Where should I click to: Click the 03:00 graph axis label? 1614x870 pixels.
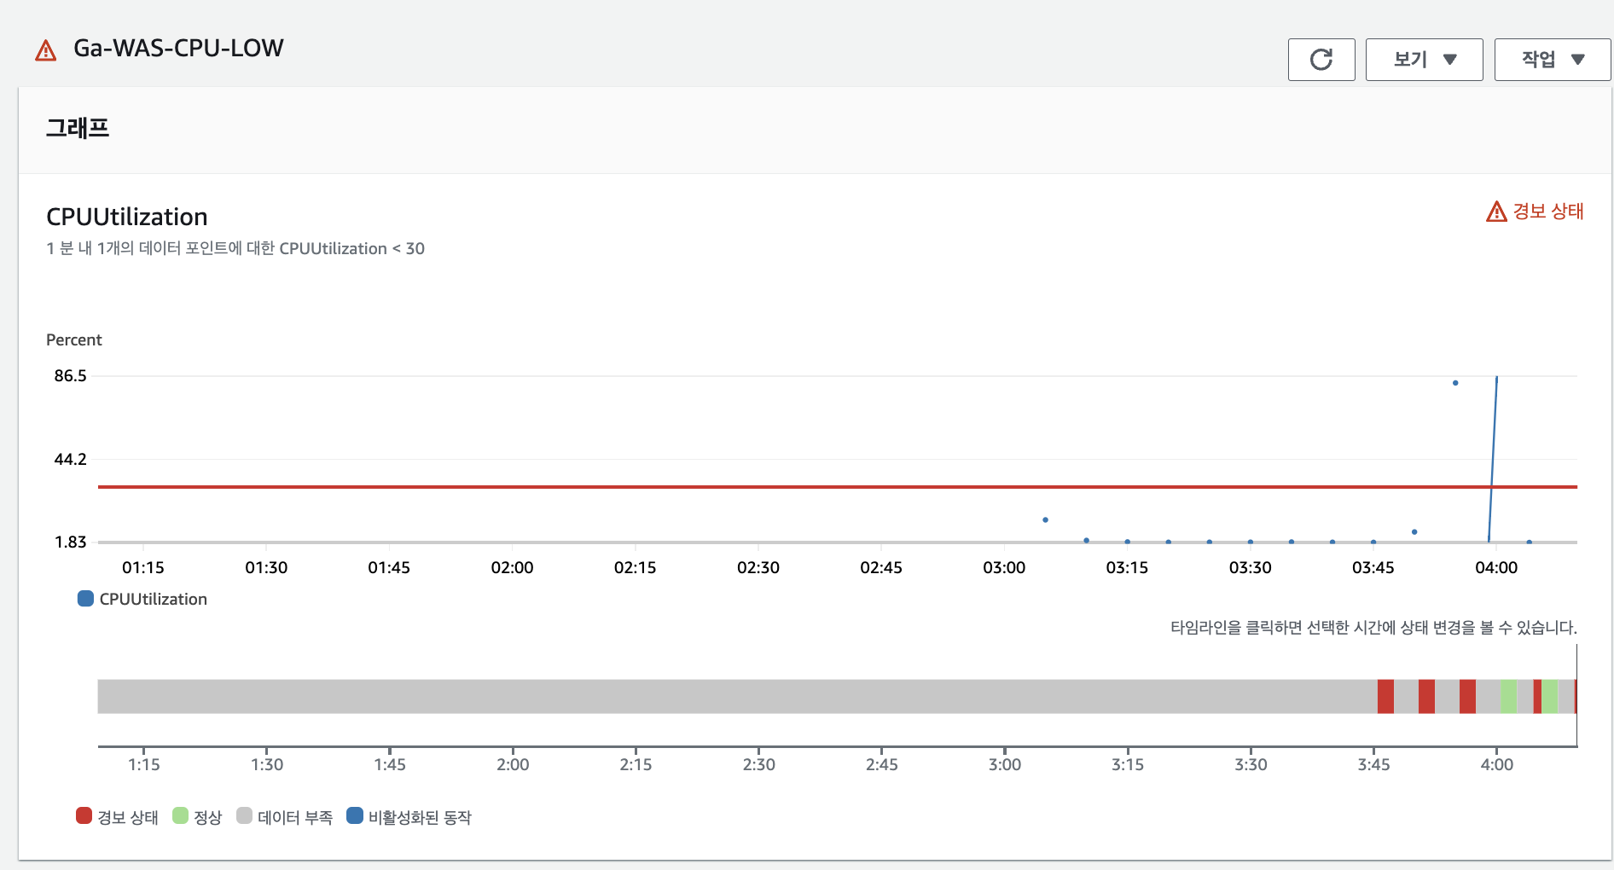[1004, 567]
